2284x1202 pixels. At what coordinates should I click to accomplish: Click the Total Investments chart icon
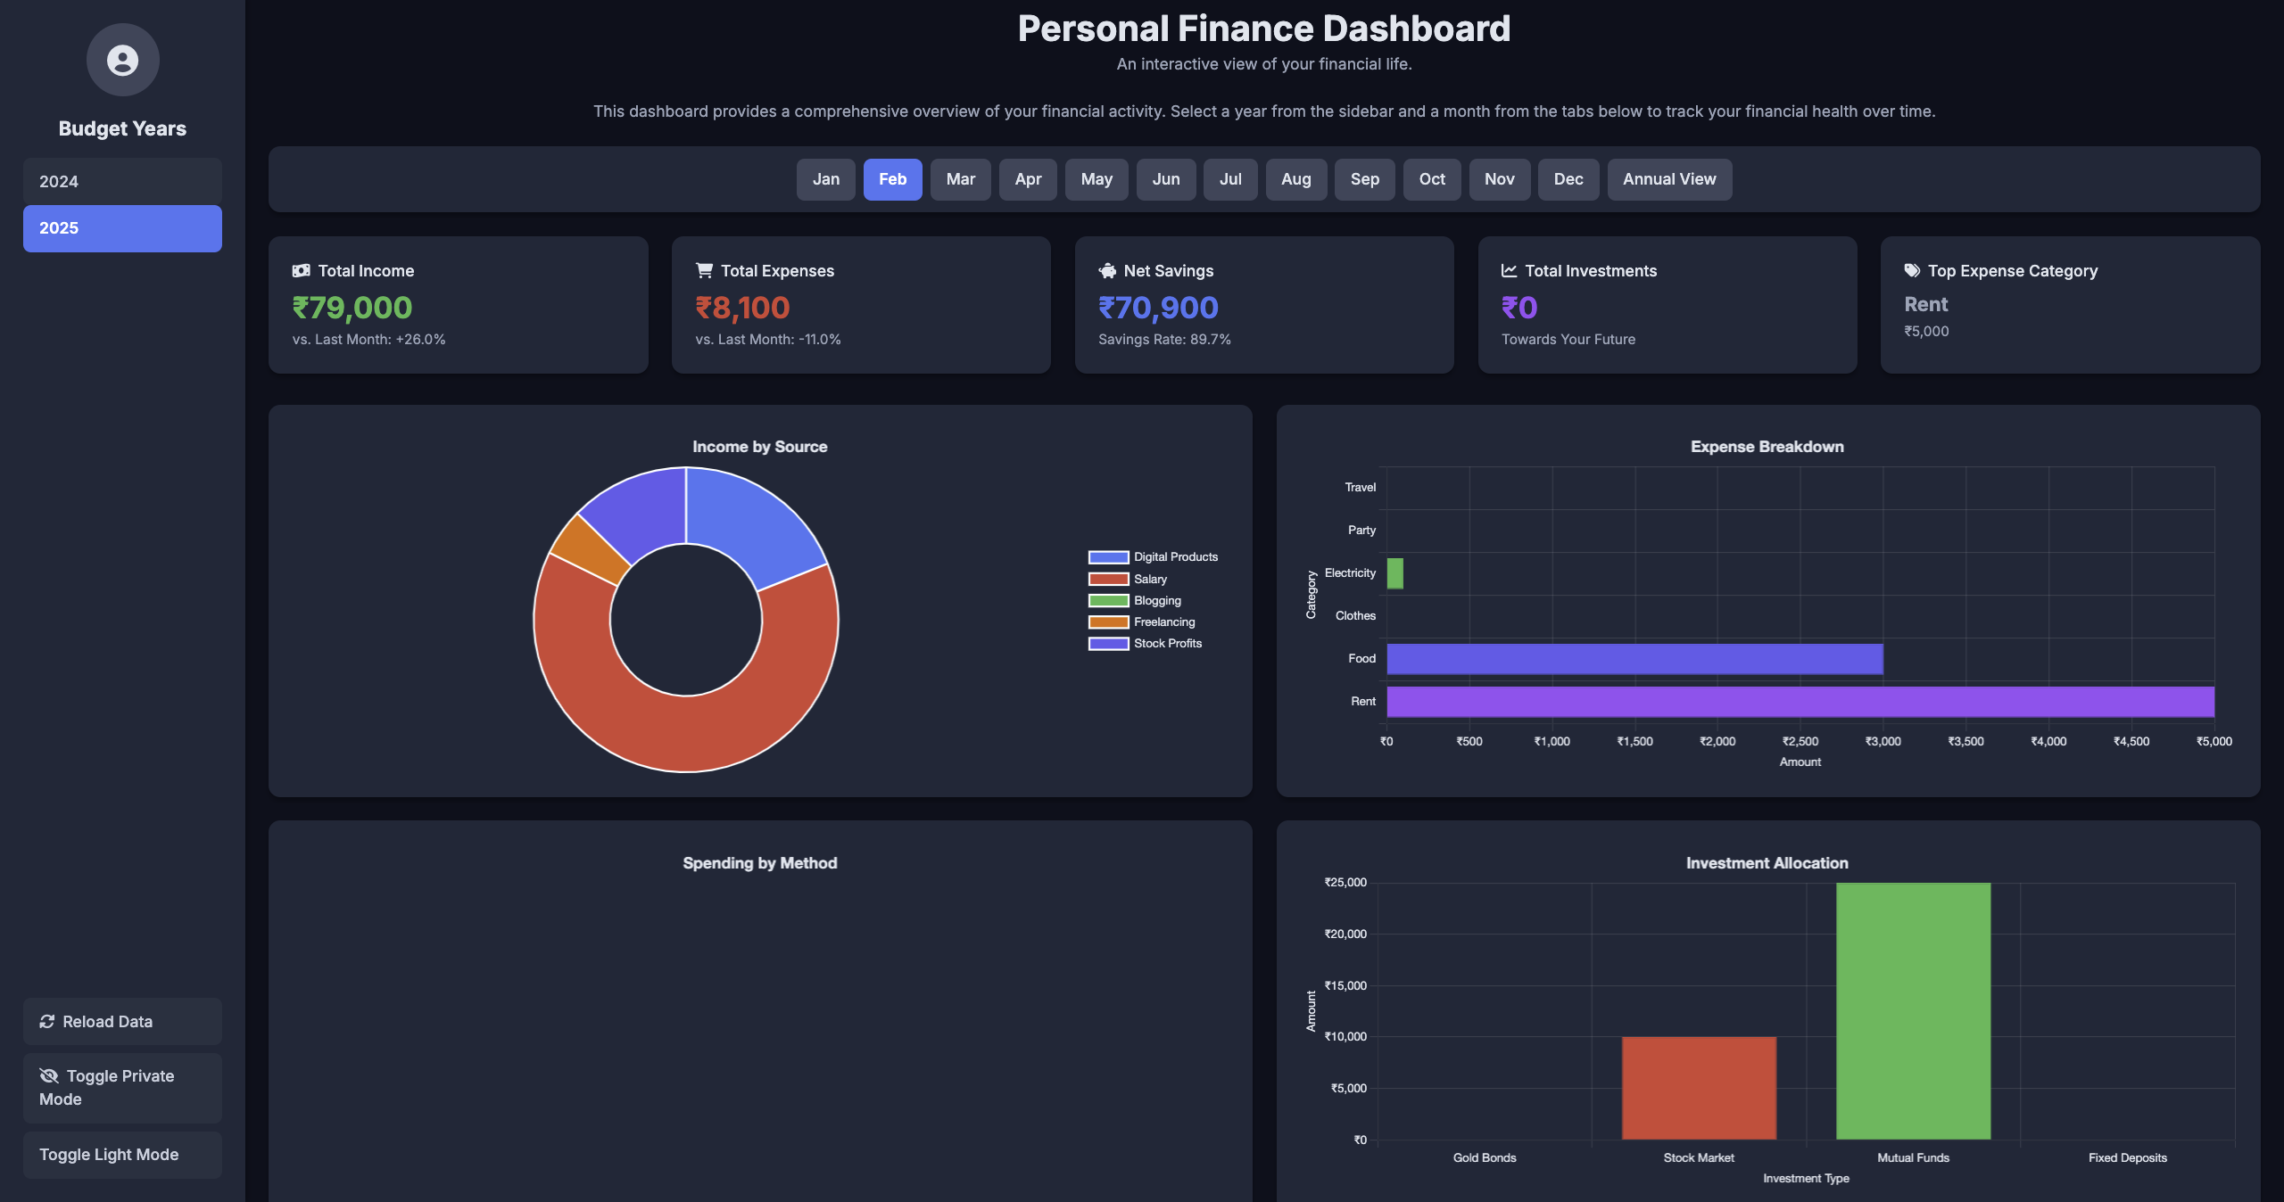pyautogui.click(x=1509, y=270)
